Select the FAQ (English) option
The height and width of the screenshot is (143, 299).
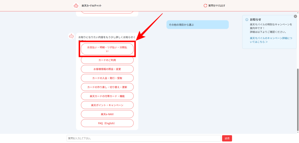point(107,123)
